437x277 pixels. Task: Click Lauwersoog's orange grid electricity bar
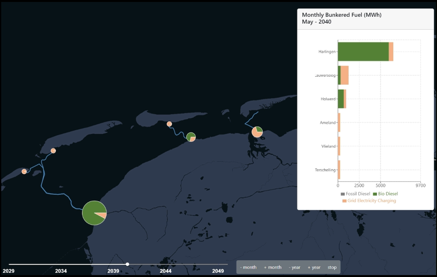(x=345, y=75)
